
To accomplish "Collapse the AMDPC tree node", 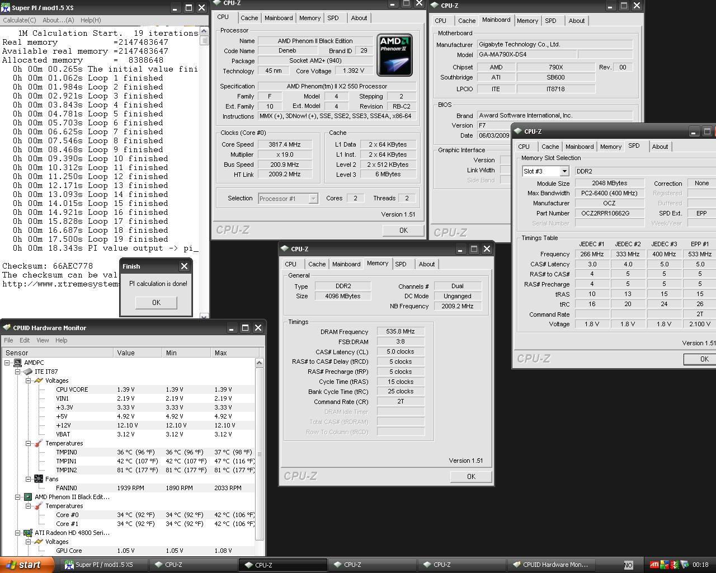I will 7,363.
